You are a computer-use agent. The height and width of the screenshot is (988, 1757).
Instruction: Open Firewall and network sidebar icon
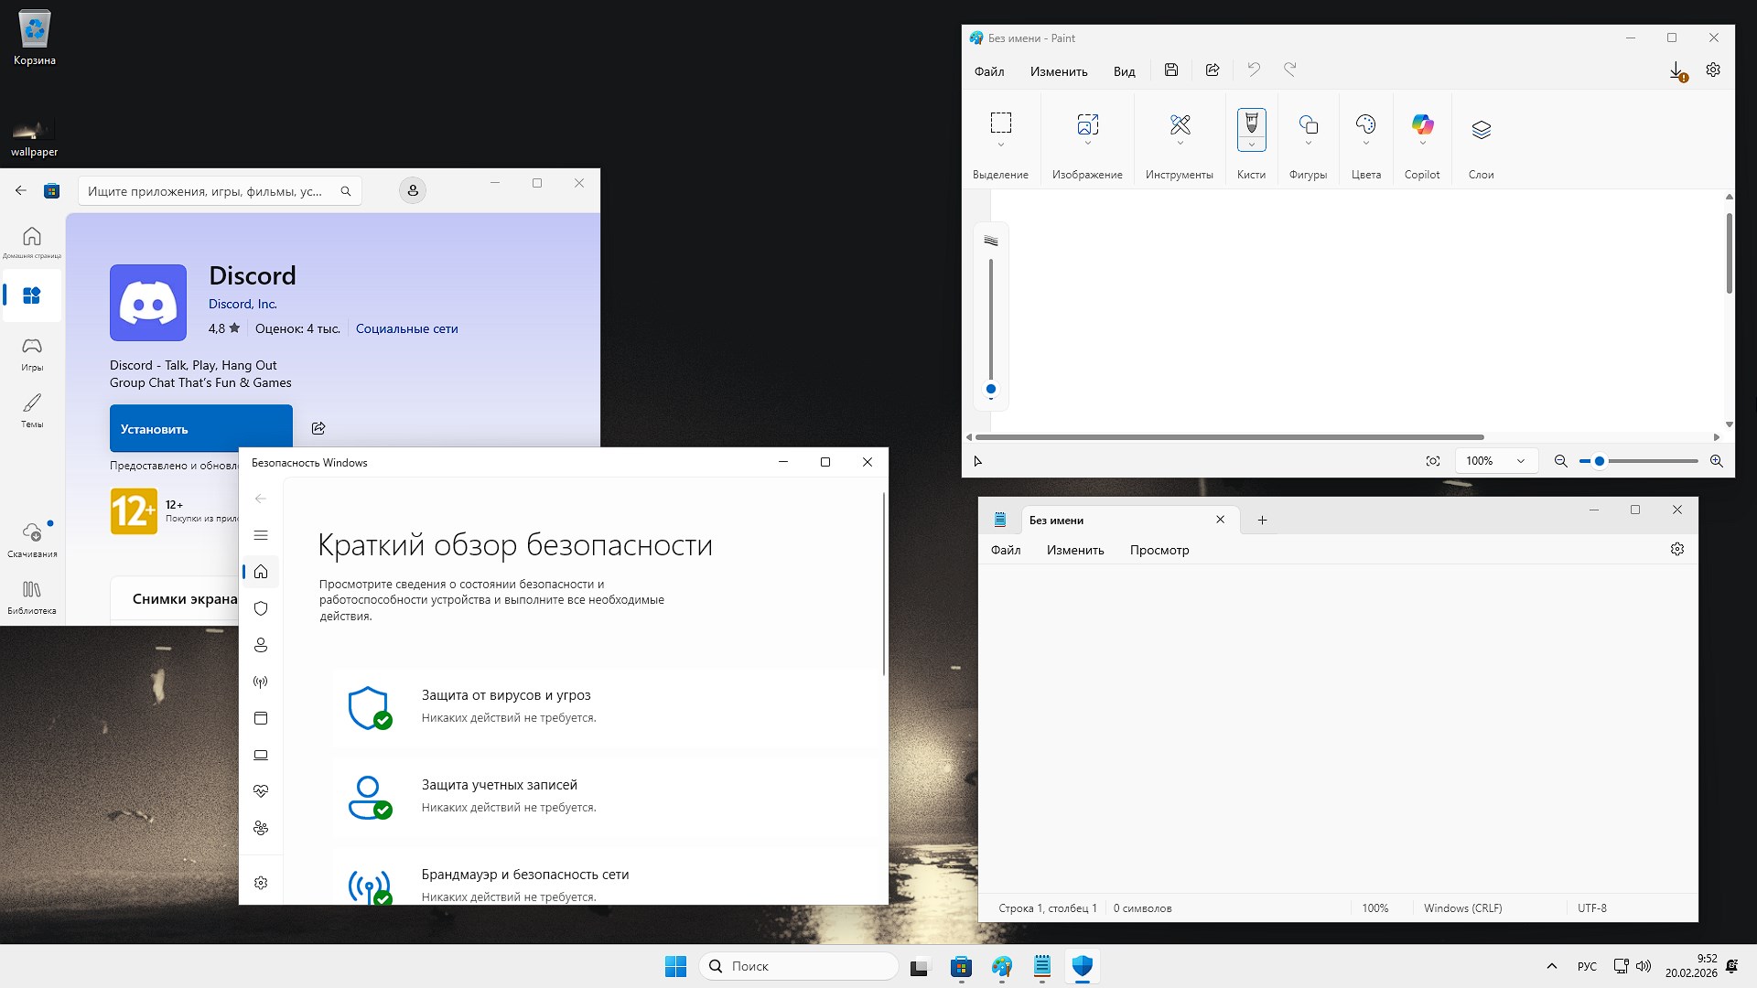261,682
